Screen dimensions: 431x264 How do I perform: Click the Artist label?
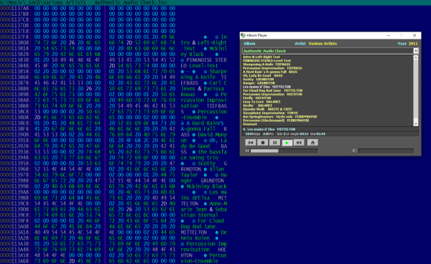(300, 43)
